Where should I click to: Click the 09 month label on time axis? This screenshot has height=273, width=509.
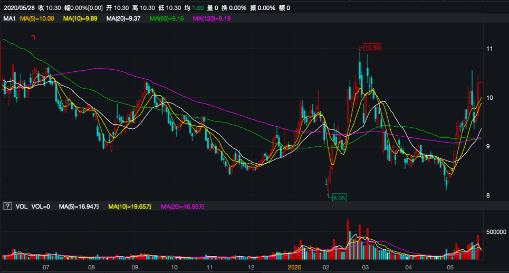tap(135, 268)
